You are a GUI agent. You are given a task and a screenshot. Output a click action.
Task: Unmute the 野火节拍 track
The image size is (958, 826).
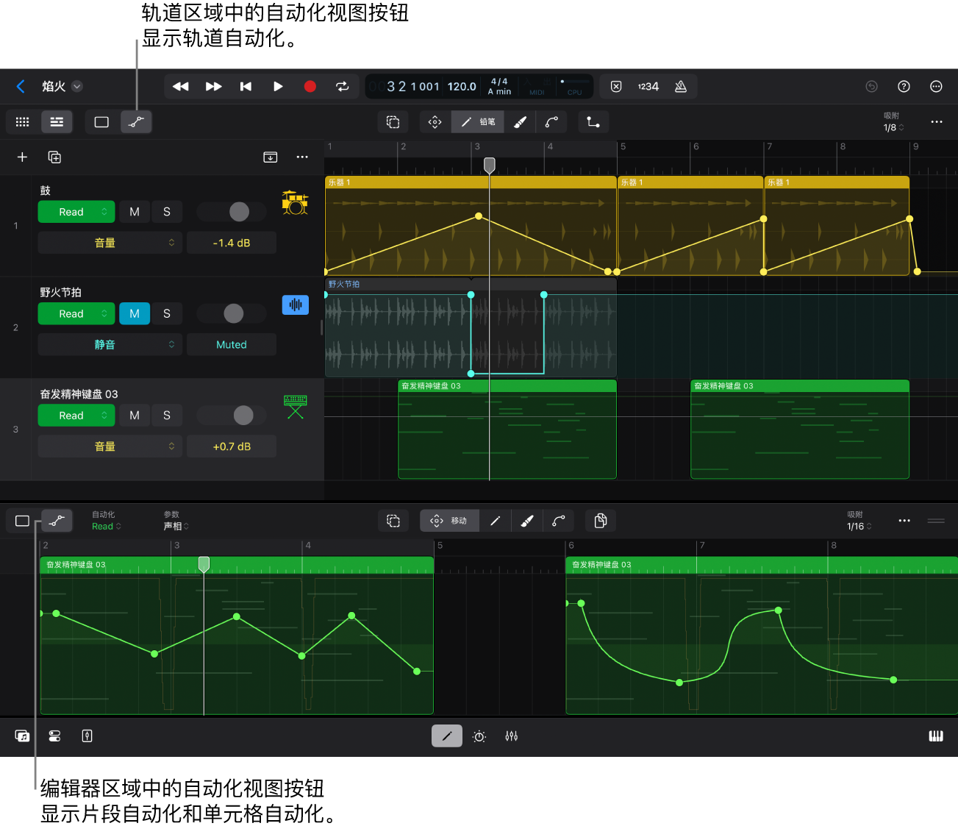coord(135,313)
